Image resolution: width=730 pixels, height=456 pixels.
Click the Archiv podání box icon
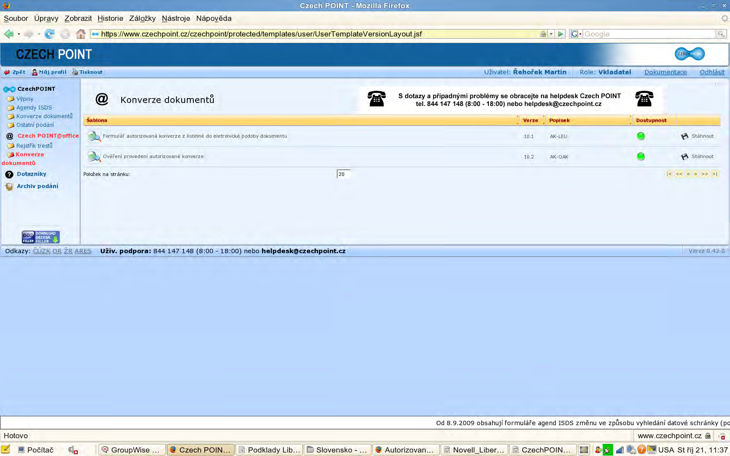[x=9, y=187]
